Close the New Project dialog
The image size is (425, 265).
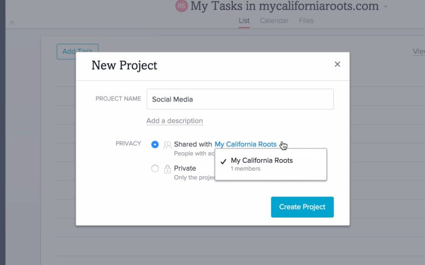tap(337, 64)
